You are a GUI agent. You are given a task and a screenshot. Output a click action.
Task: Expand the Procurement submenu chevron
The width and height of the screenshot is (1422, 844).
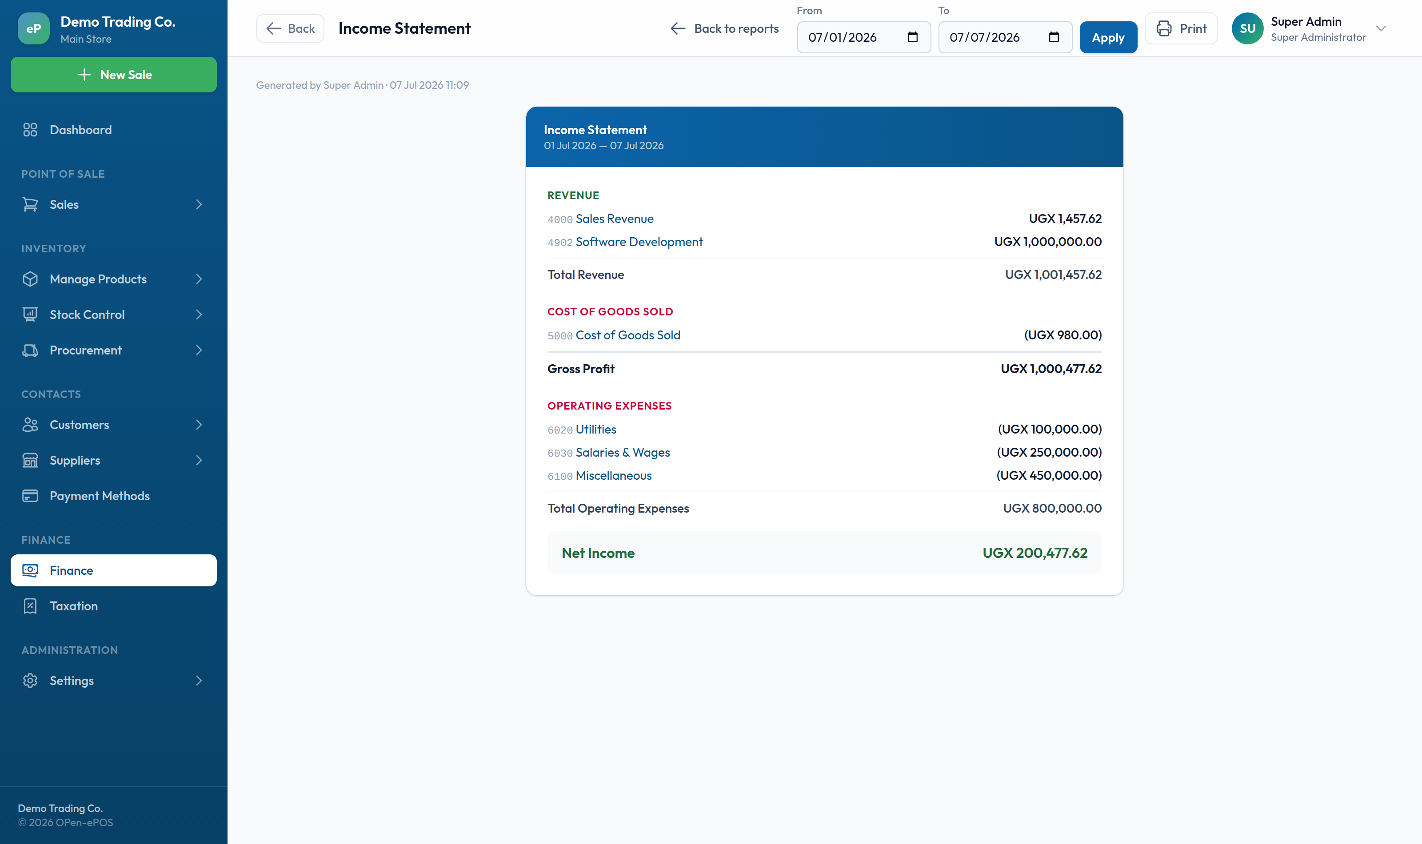point(199,350)
